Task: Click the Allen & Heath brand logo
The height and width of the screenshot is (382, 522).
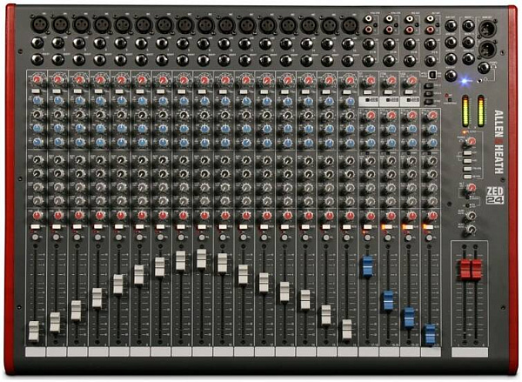Action: (499, 142)
